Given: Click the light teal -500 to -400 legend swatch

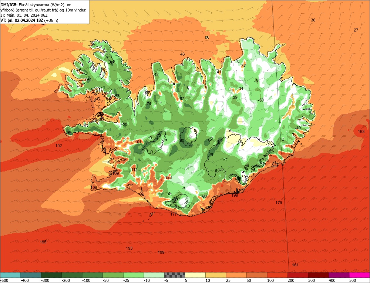Looking at the screenshot, I should click(x=10, y=275).
